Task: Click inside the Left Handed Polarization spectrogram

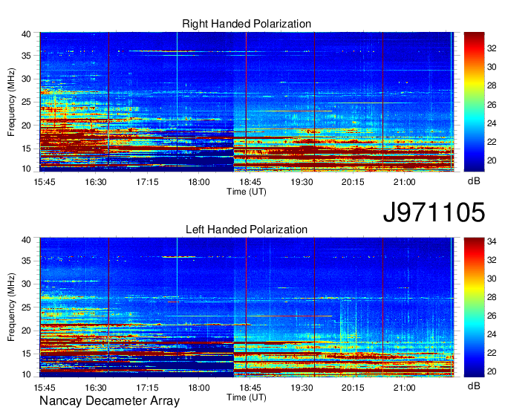Action: (247, 307)
